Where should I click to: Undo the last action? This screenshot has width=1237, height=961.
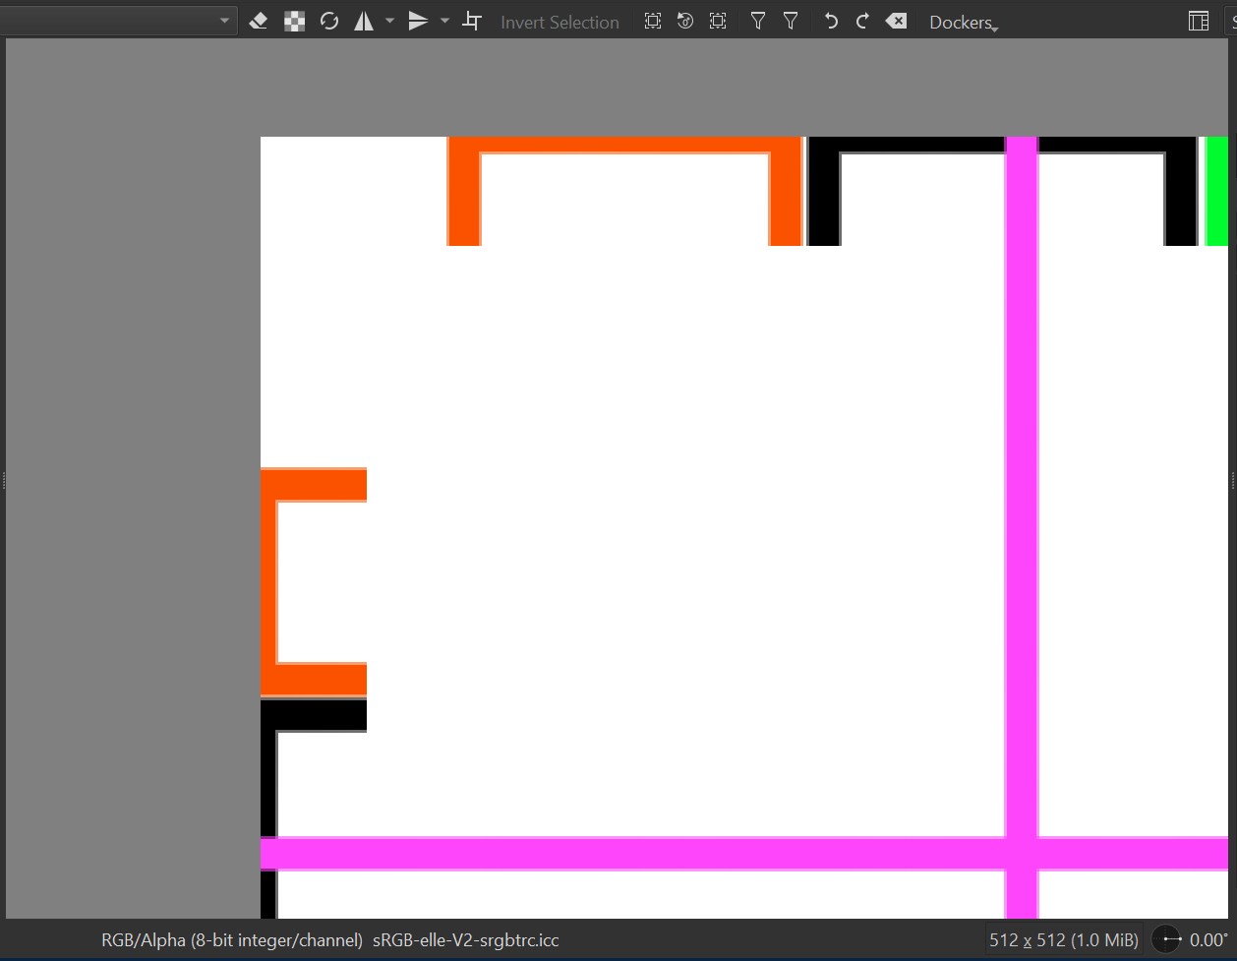point(831,22)
